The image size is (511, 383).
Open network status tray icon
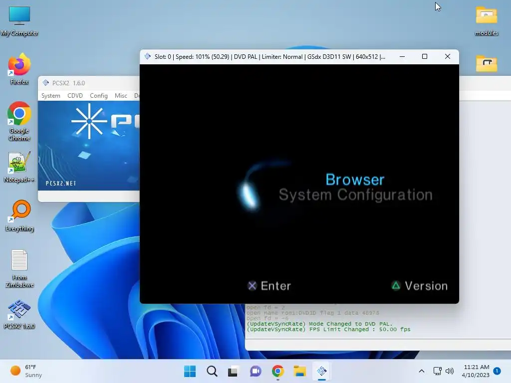[437, 371]
